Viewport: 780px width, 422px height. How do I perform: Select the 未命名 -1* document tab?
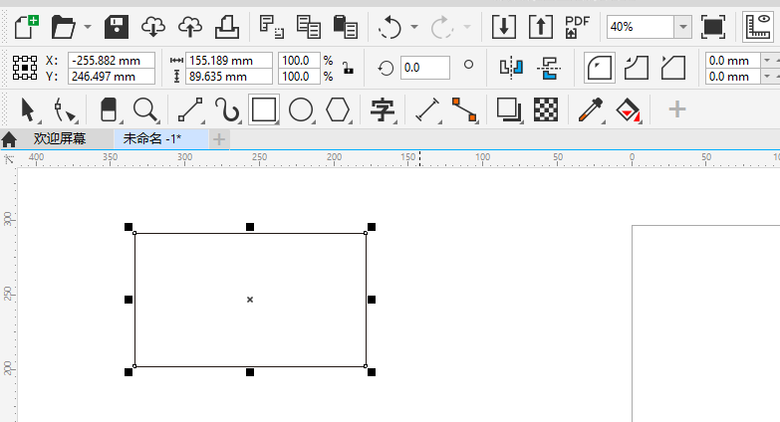coord(151,138)
